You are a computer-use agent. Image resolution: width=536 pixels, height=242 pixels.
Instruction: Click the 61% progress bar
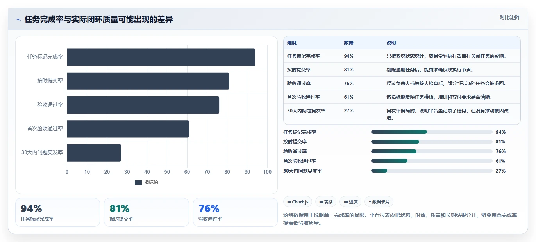(432, 161)
